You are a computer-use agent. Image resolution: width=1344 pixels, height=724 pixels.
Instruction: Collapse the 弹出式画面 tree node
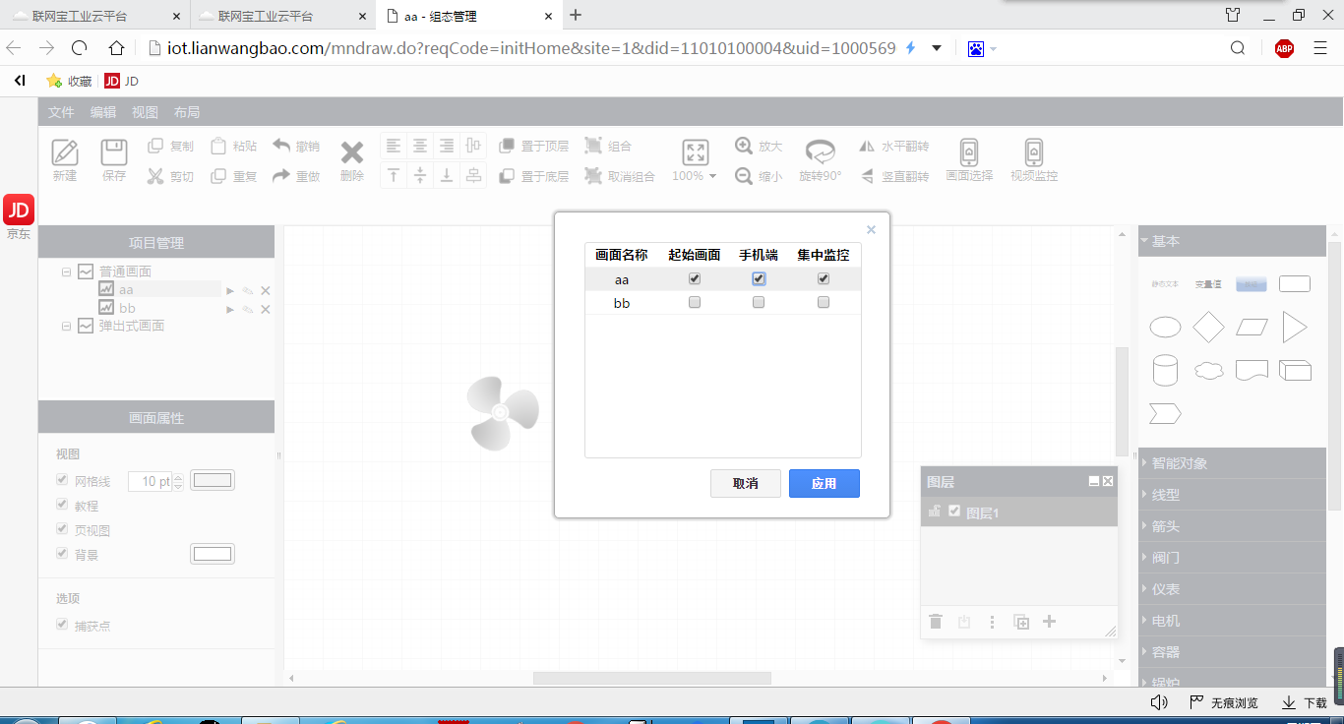[x=66, y=326]
